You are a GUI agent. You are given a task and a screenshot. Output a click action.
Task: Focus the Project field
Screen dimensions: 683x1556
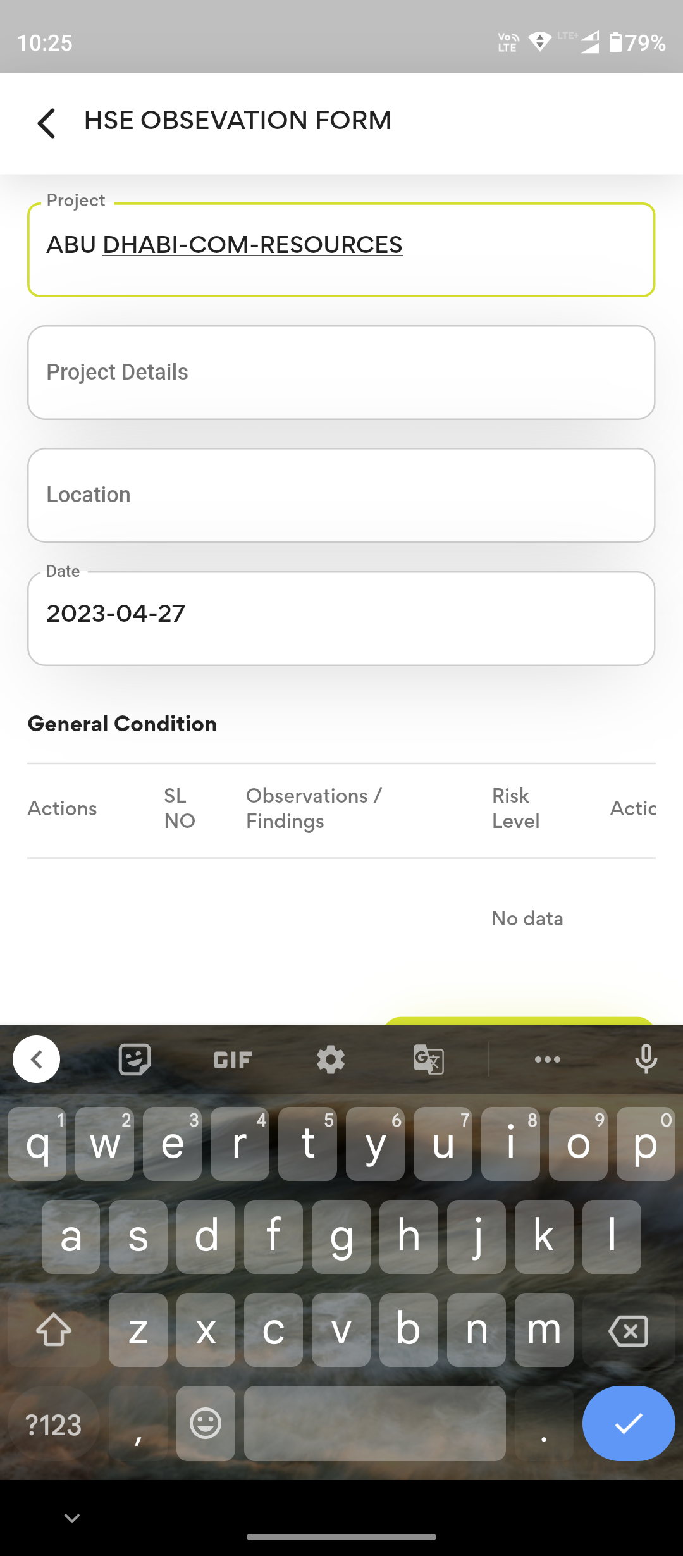[x=341, y=250]
